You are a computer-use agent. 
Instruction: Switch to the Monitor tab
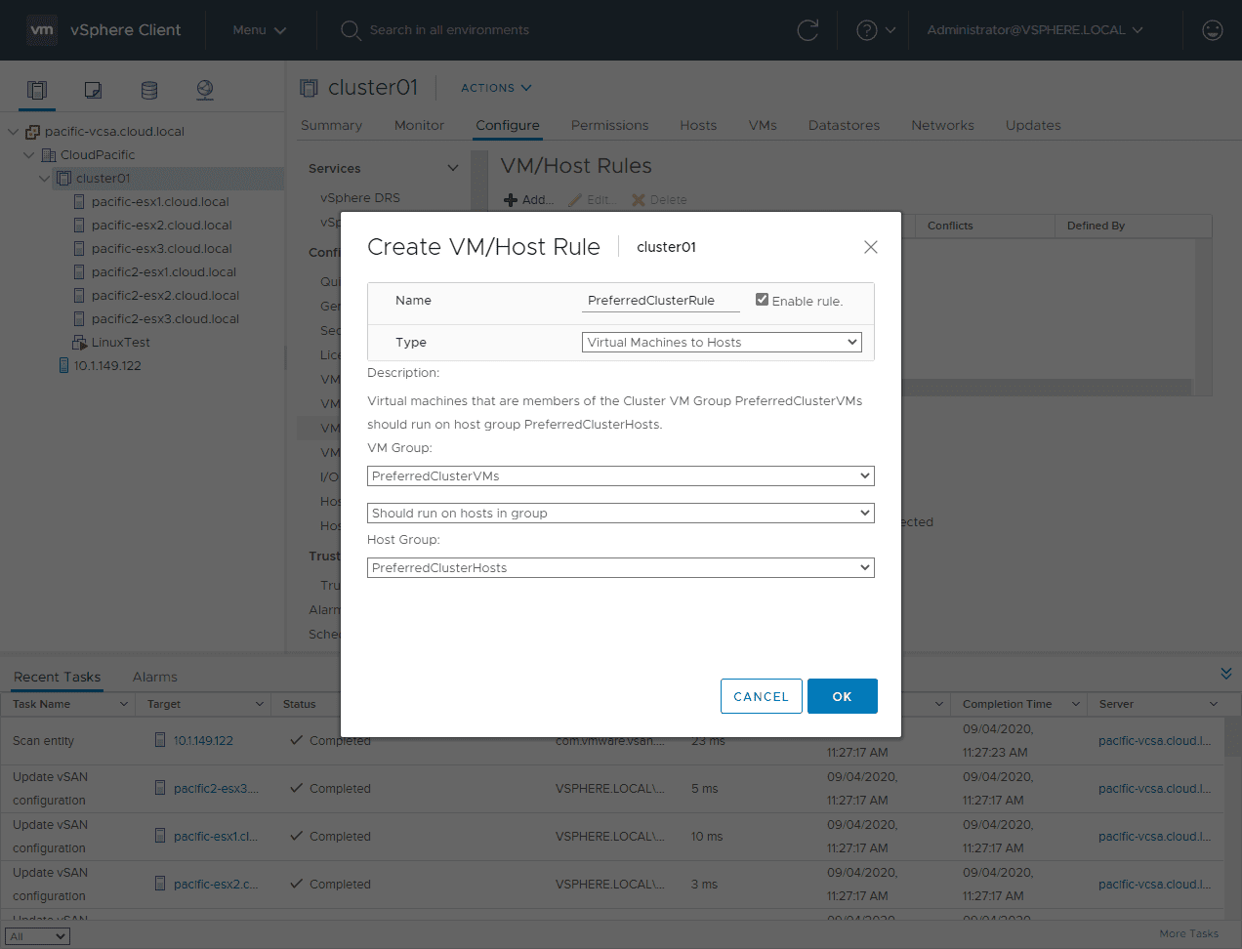(x=419, y=125)
